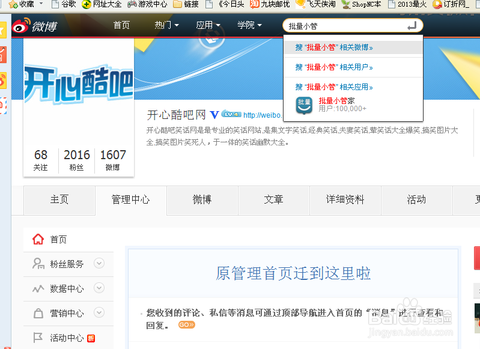Expand the 学院 dropdown menu

(x=249, y=25)
